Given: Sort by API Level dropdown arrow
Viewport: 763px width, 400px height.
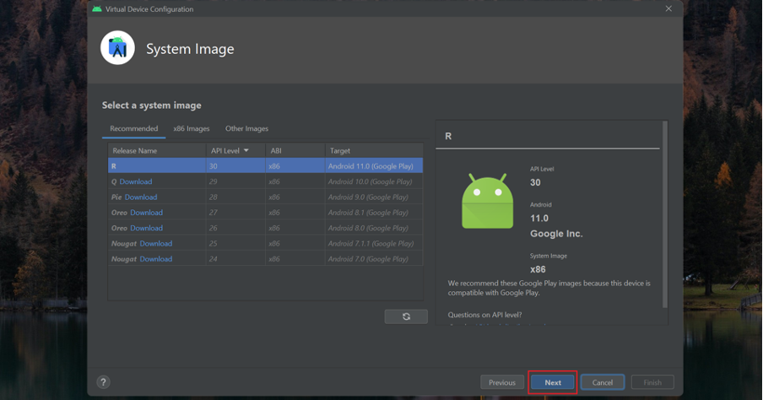Looking at the screenshot, I should click(x=246, y=151).
